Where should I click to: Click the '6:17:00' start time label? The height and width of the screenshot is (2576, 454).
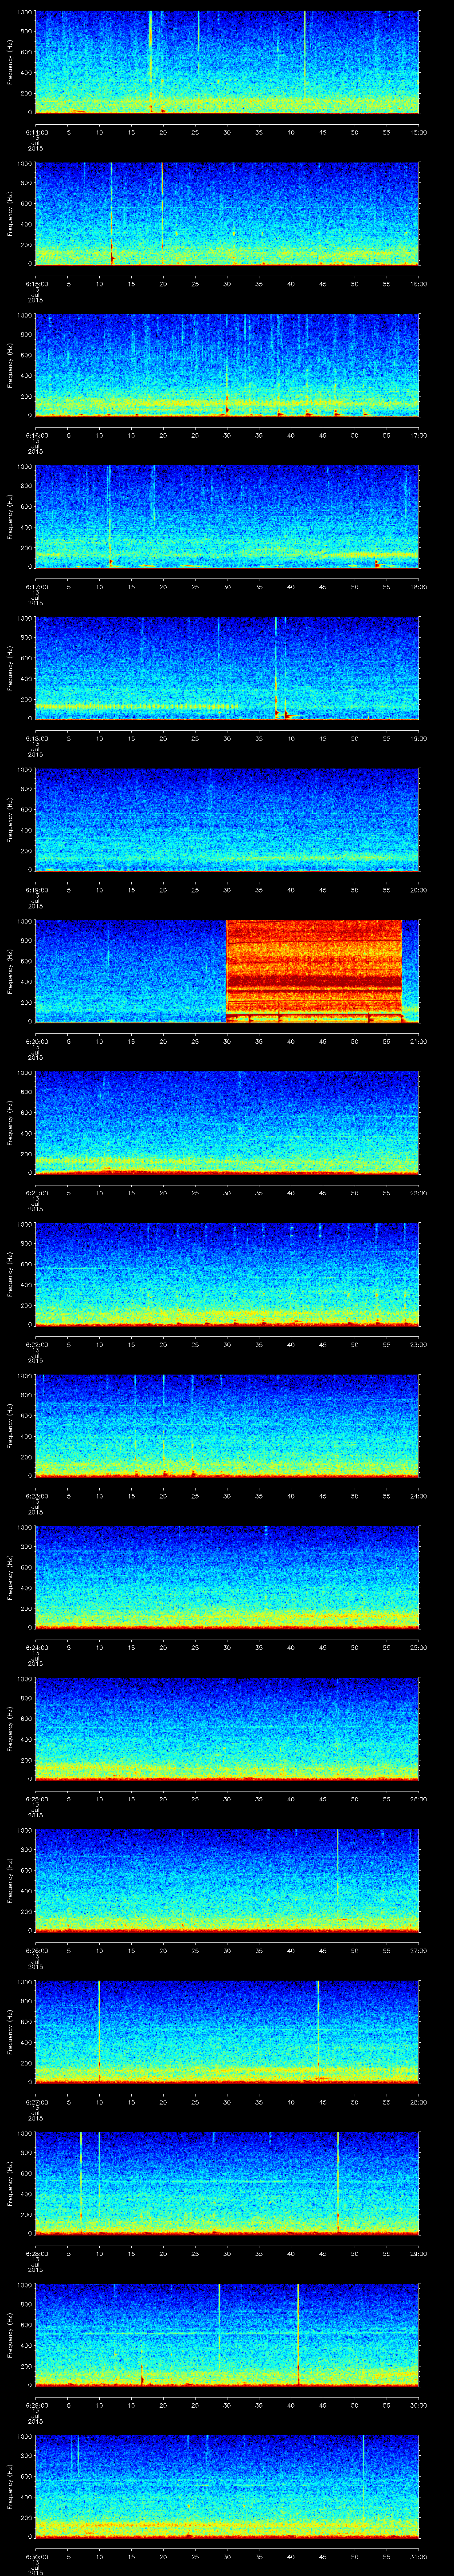(x=37, y=587)
